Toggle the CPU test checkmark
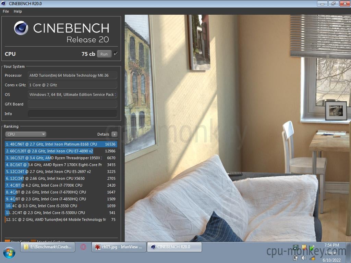Viewport: 351px width, 263px height. click(x=115, y=54)
